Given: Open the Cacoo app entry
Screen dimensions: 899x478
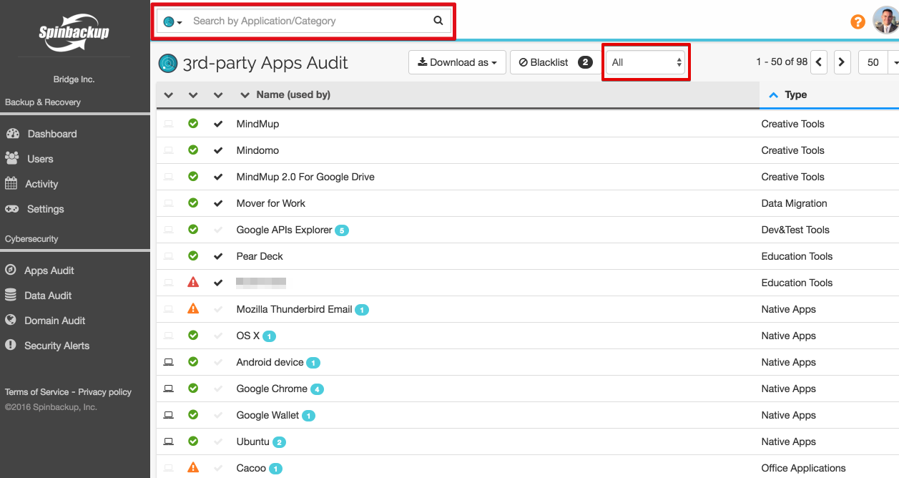Looking at the screenshot, I should tap(251, 468).
